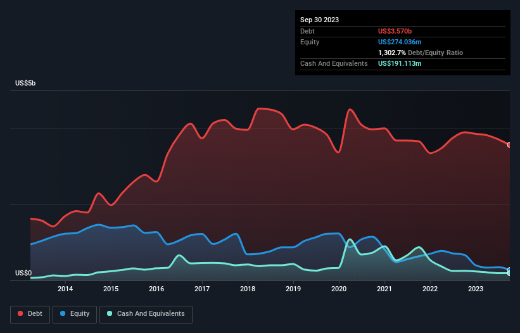Click the 2018 x-axis label

(248, 289)
